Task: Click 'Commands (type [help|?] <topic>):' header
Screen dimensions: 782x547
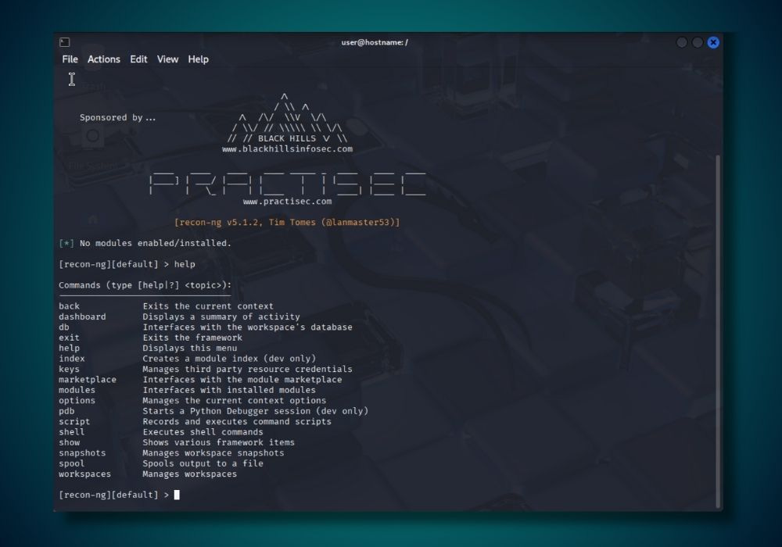Action: tap(145, 285)
